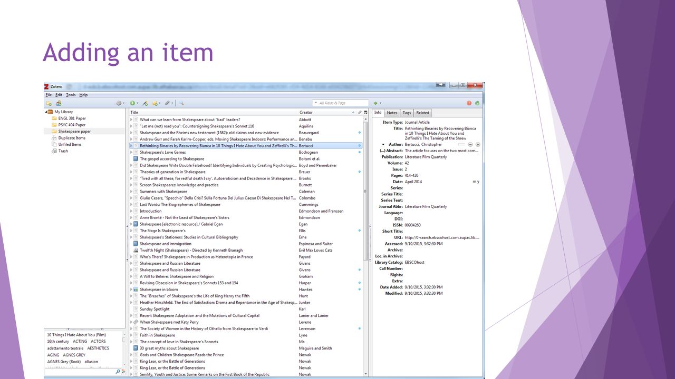Add item by identifier wand icon
The height and width of the screenshot is (379, 675).
pyautogui.click(x=145, y=103)
